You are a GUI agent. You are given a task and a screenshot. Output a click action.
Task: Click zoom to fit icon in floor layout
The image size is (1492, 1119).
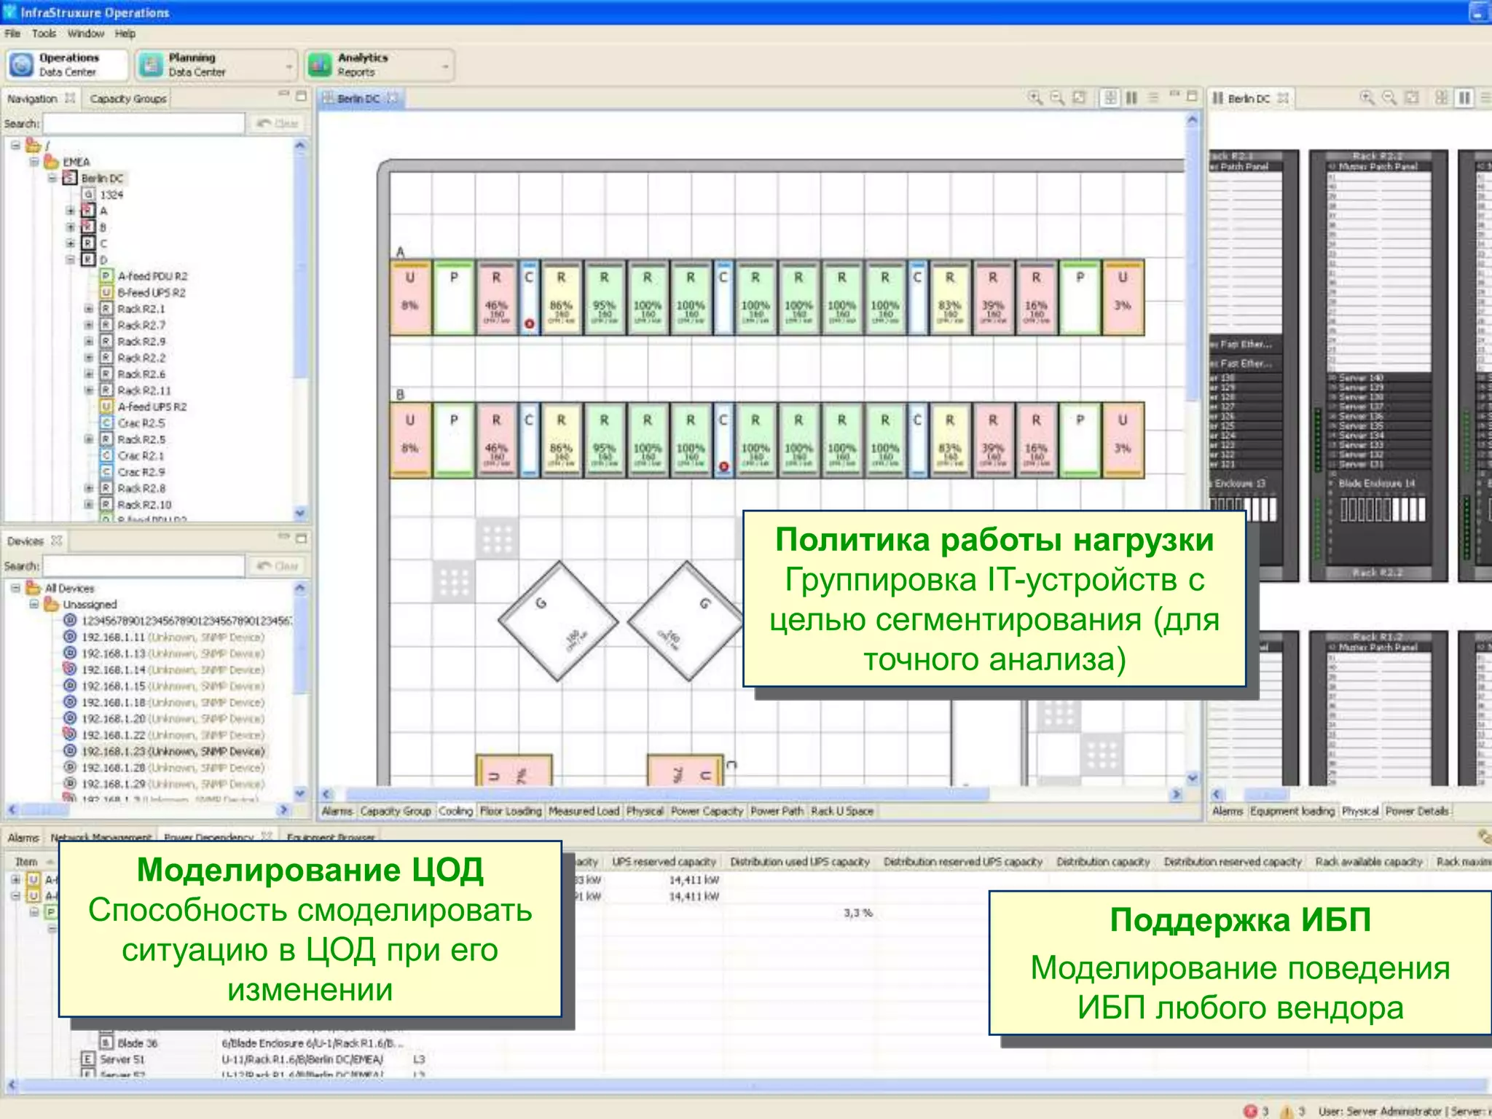point(1080,98)
